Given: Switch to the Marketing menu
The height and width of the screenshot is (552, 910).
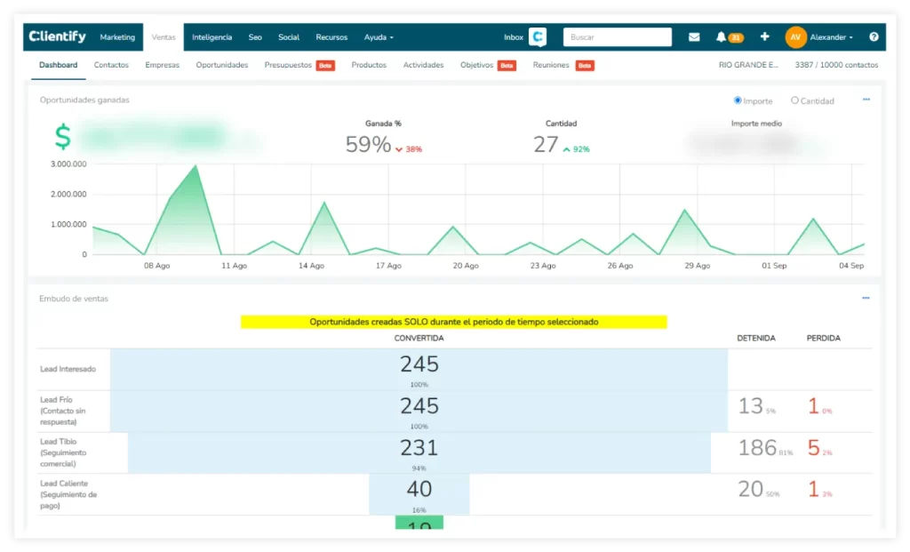Looking at the screenshot, I should tap(117, 37).
